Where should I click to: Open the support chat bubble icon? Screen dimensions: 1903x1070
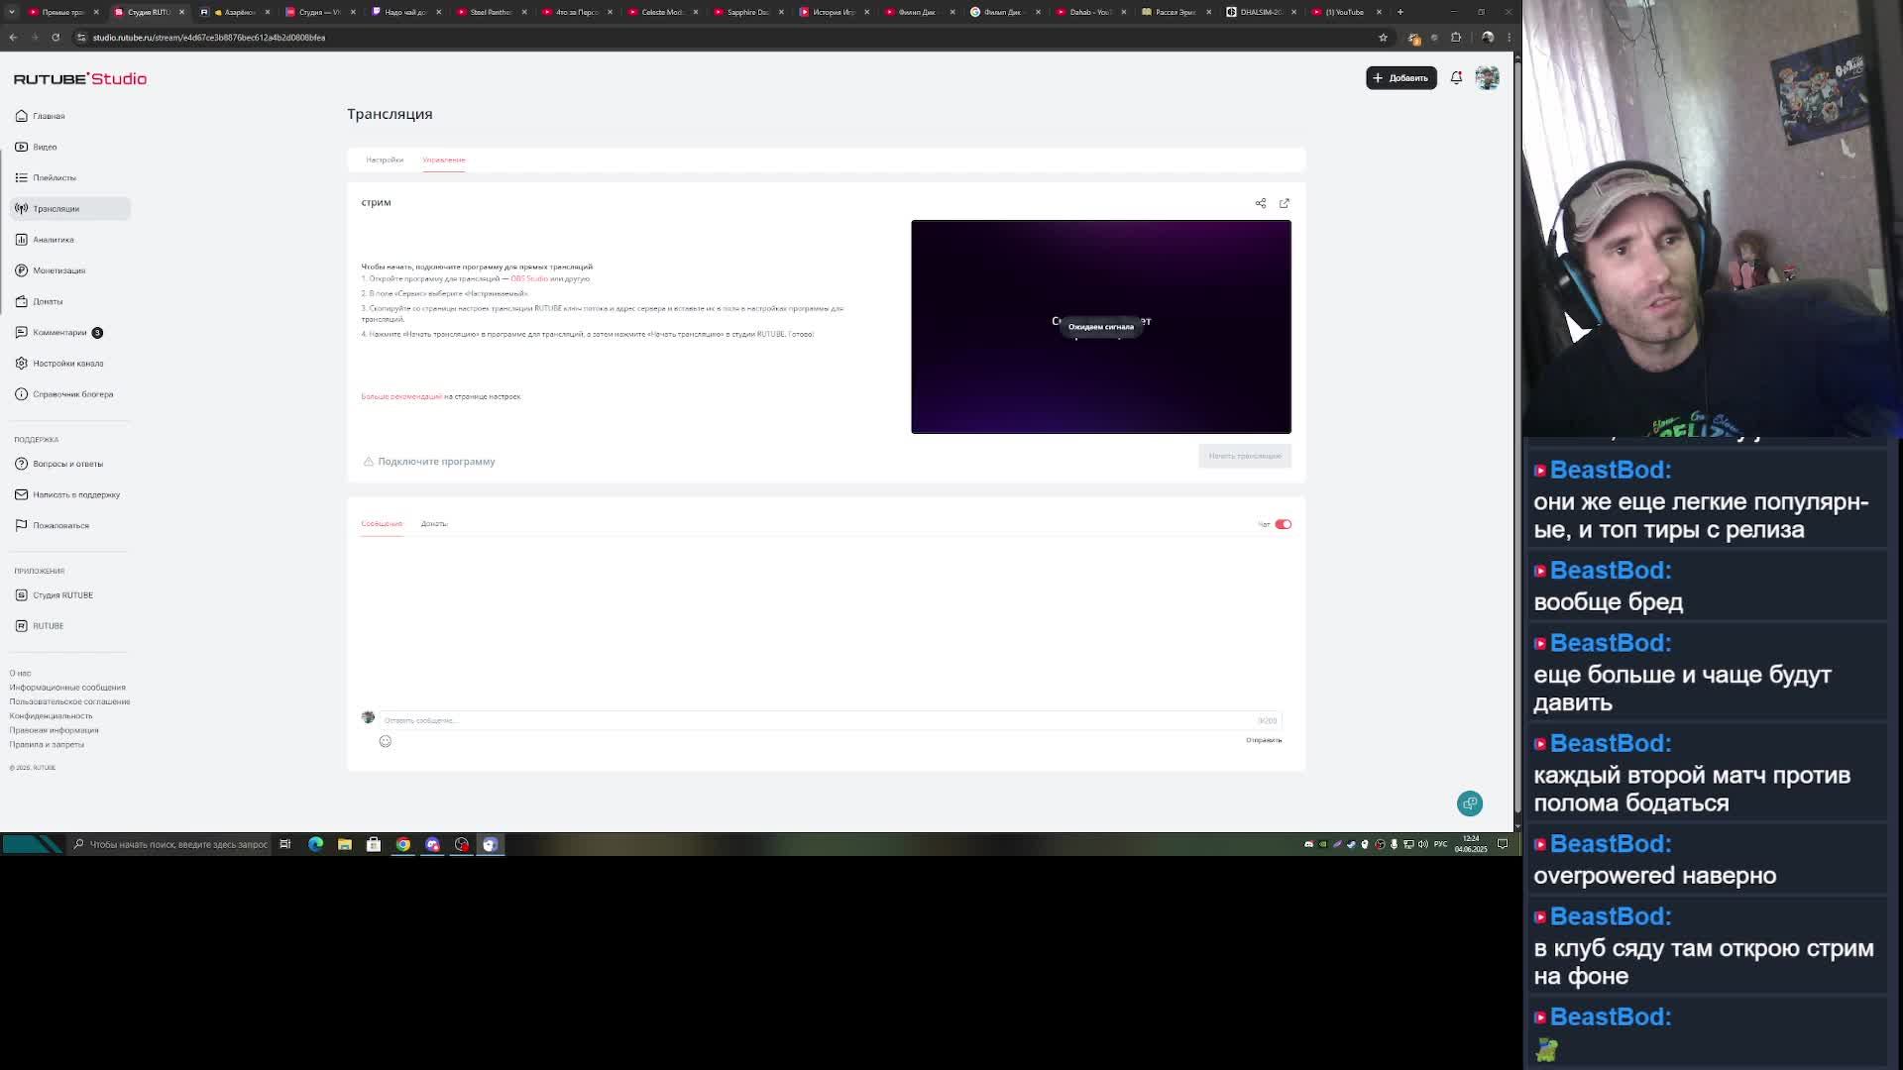point(1470,803)
